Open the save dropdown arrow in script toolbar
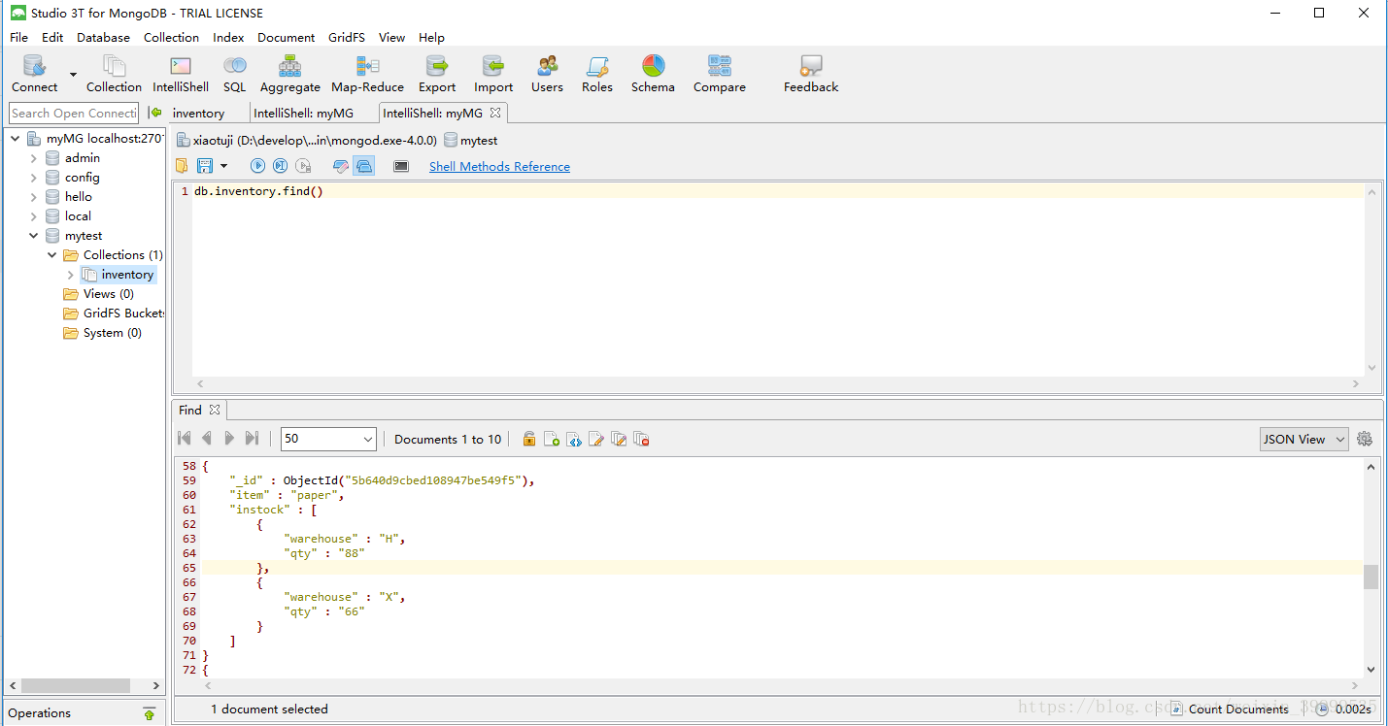 click(x=223, y=166)
